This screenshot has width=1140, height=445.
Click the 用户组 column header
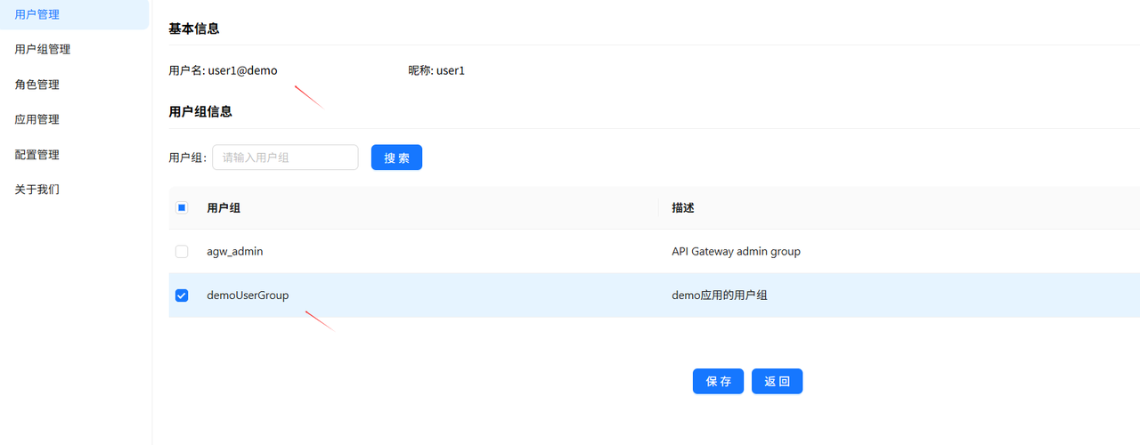[x=224, y=208]
